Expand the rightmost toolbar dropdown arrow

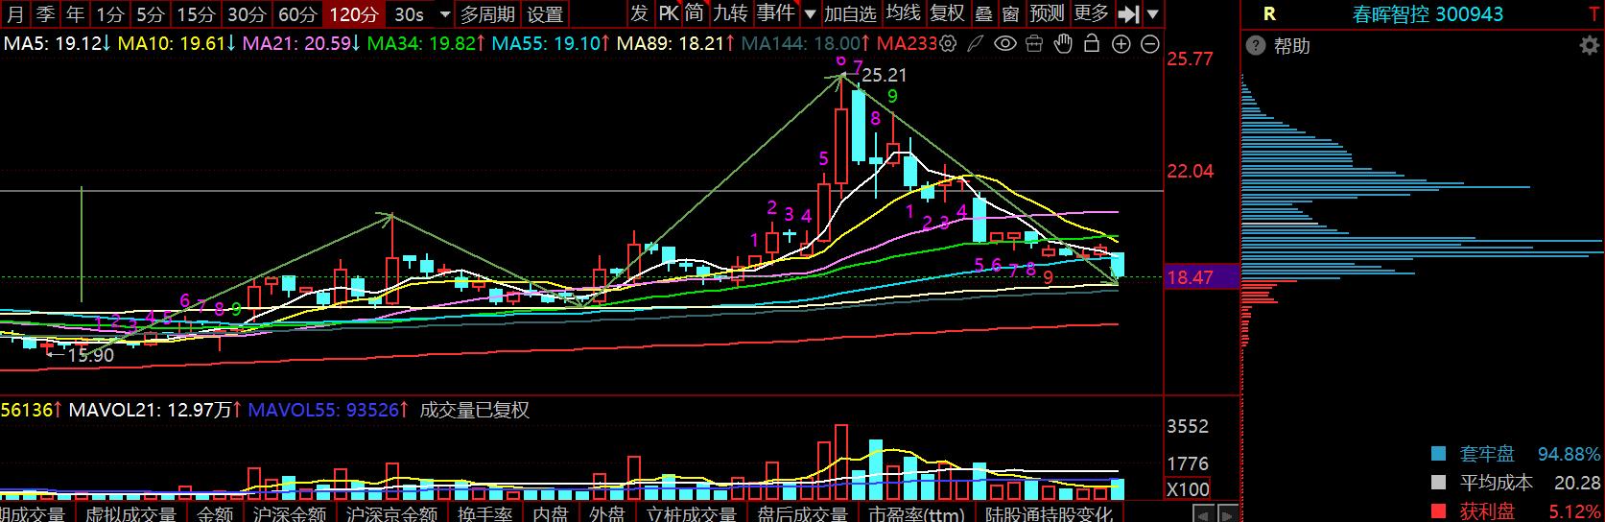(x=1152, y=14)
